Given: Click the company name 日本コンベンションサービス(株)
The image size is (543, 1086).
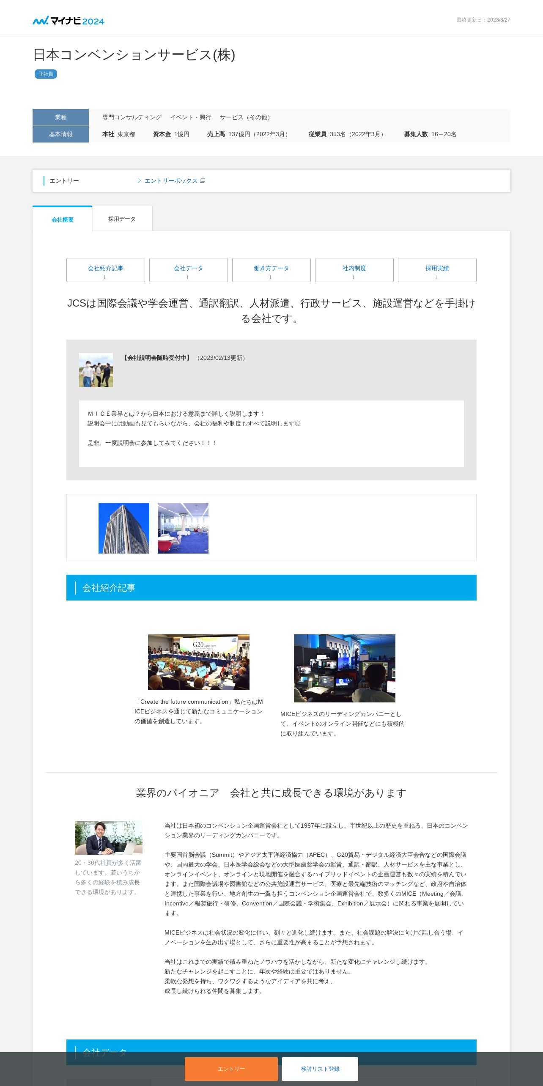Looking at the screenshot, I should (134, 55).
